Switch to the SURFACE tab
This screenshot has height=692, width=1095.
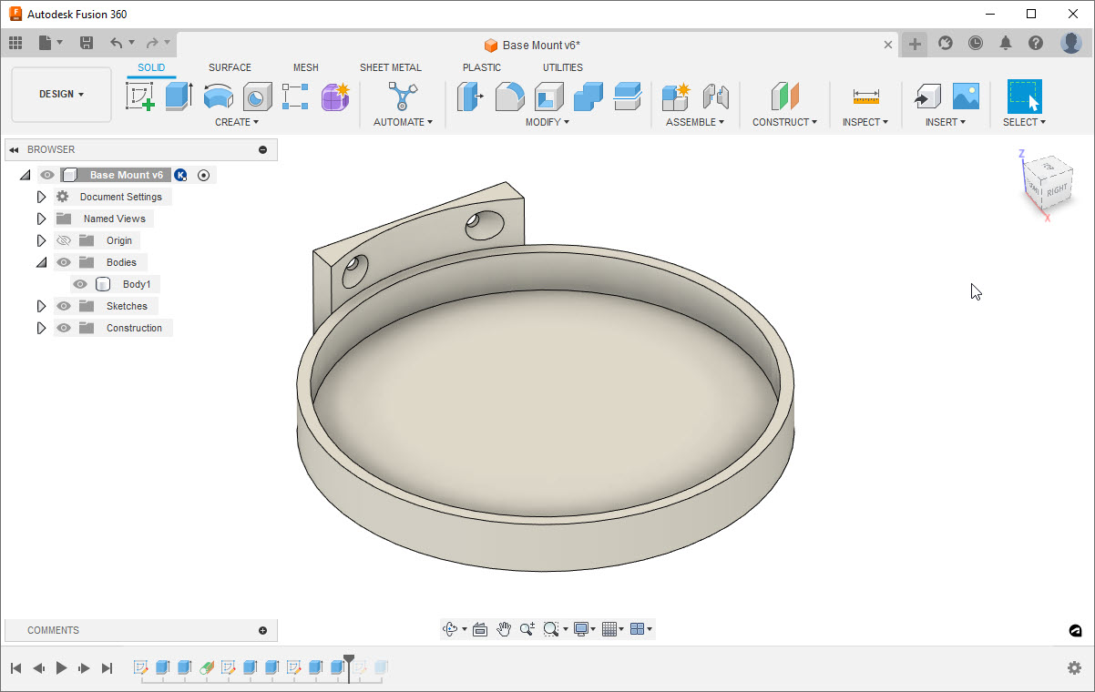tap(230, 67)
